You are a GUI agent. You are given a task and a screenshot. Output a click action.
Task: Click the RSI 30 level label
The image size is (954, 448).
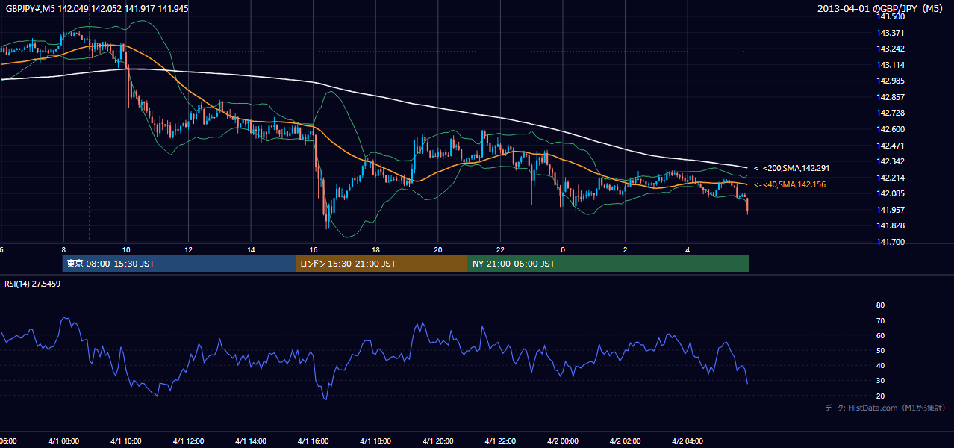click(880, 380)
